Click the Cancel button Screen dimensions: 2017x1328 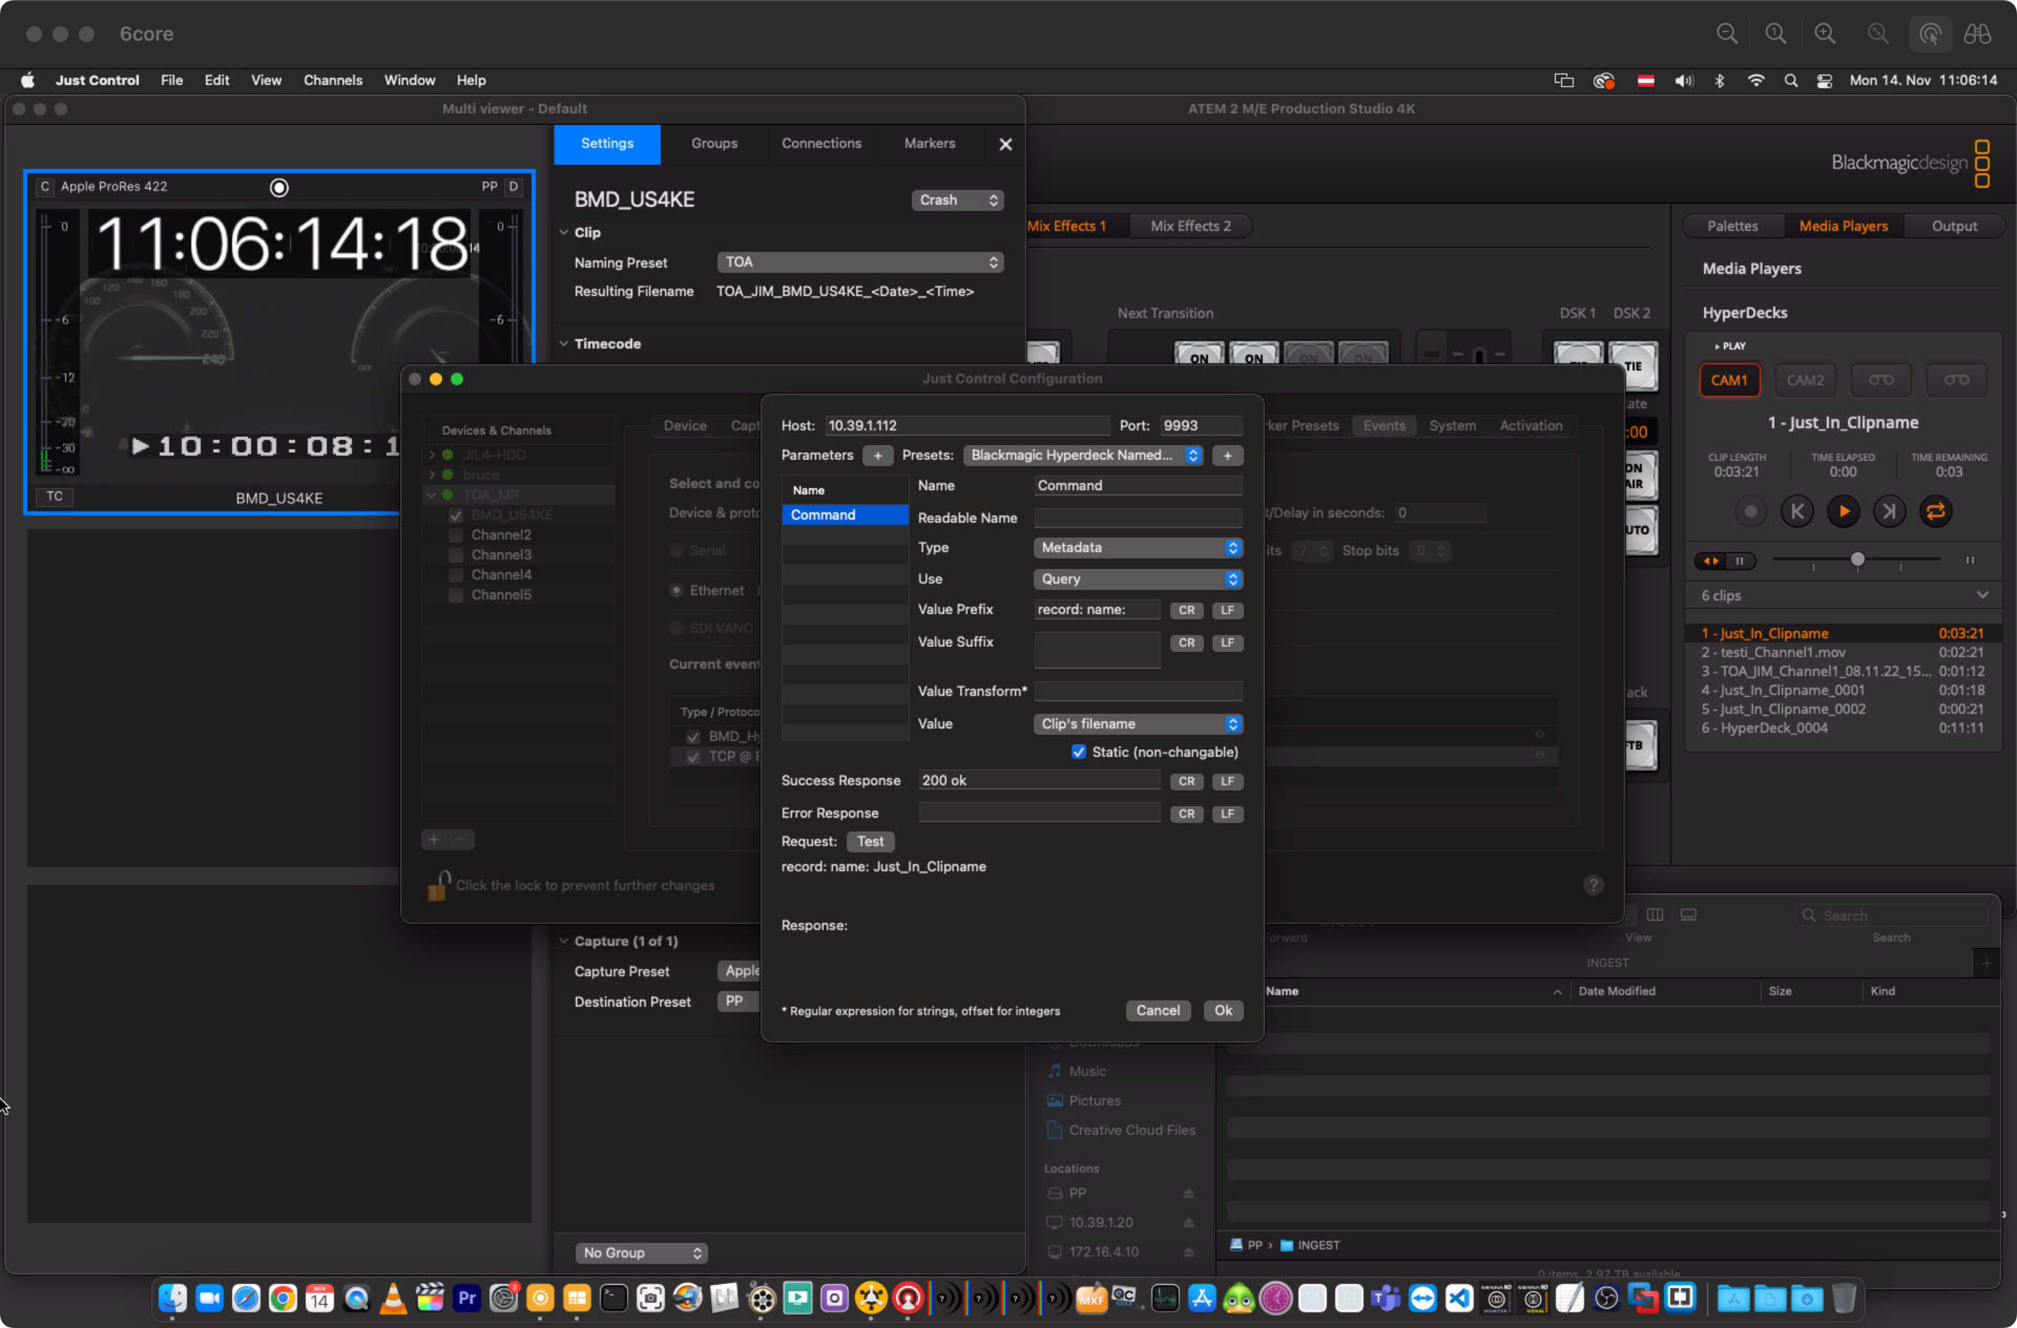click(x=1157, y=1010)
